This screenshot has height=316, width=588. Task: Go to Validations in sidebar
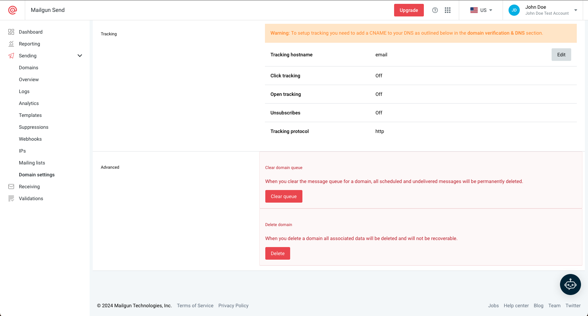[x=31, y=198]
